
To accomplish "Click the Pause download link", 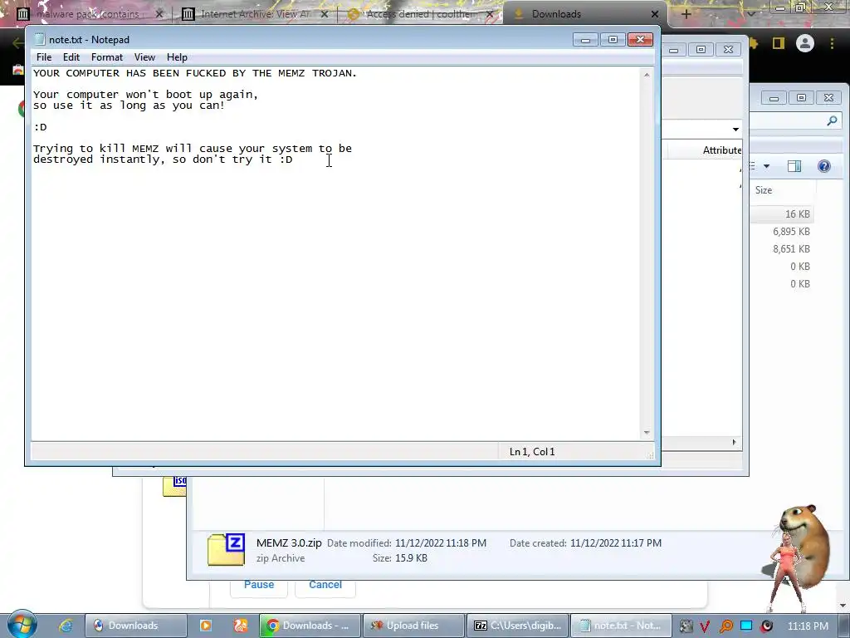I will click(259, 585).
